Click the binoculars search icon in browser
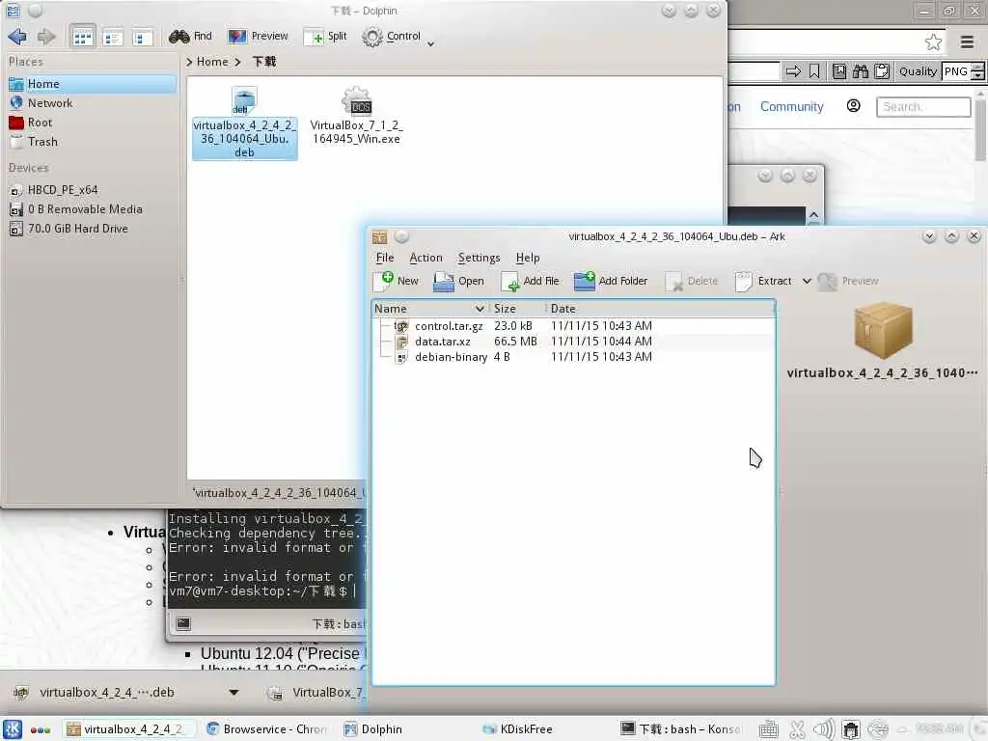This screenshot has width=988, height=741. click(x=860, y=71)
